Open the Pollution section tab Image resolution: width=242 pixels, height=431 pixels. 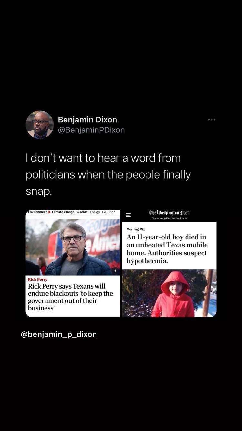click(x=109, y=212)
